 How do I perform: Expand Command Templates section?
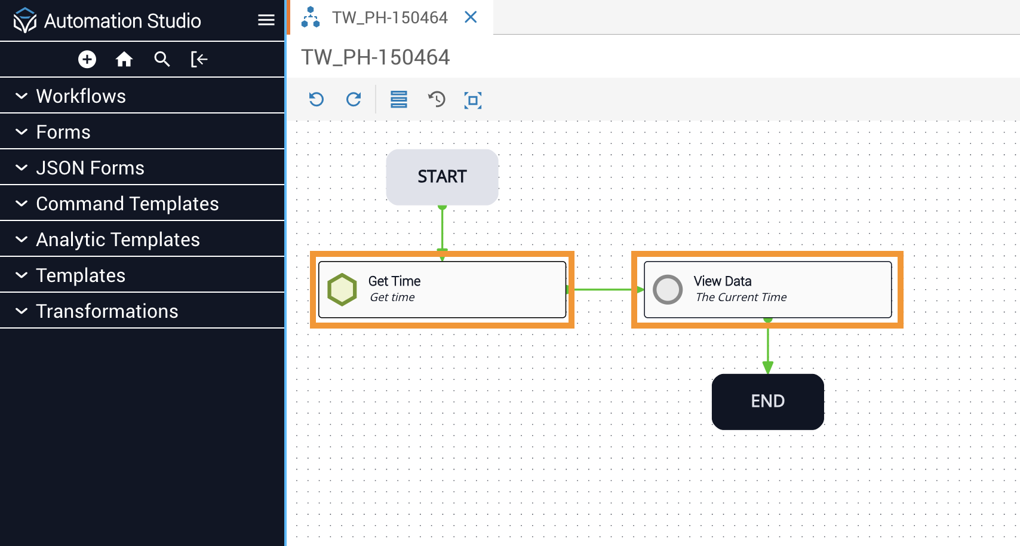127,204
